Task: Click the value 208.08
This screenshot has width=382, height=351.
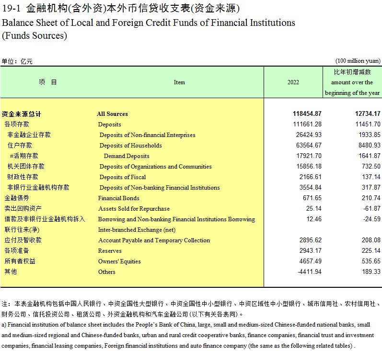Action: (371, 240)
